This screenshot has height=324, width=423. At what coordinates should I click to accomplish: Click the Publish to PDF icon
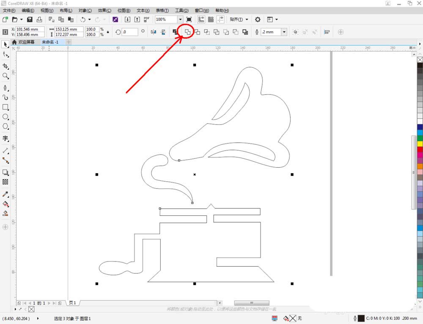click(146, 19)
